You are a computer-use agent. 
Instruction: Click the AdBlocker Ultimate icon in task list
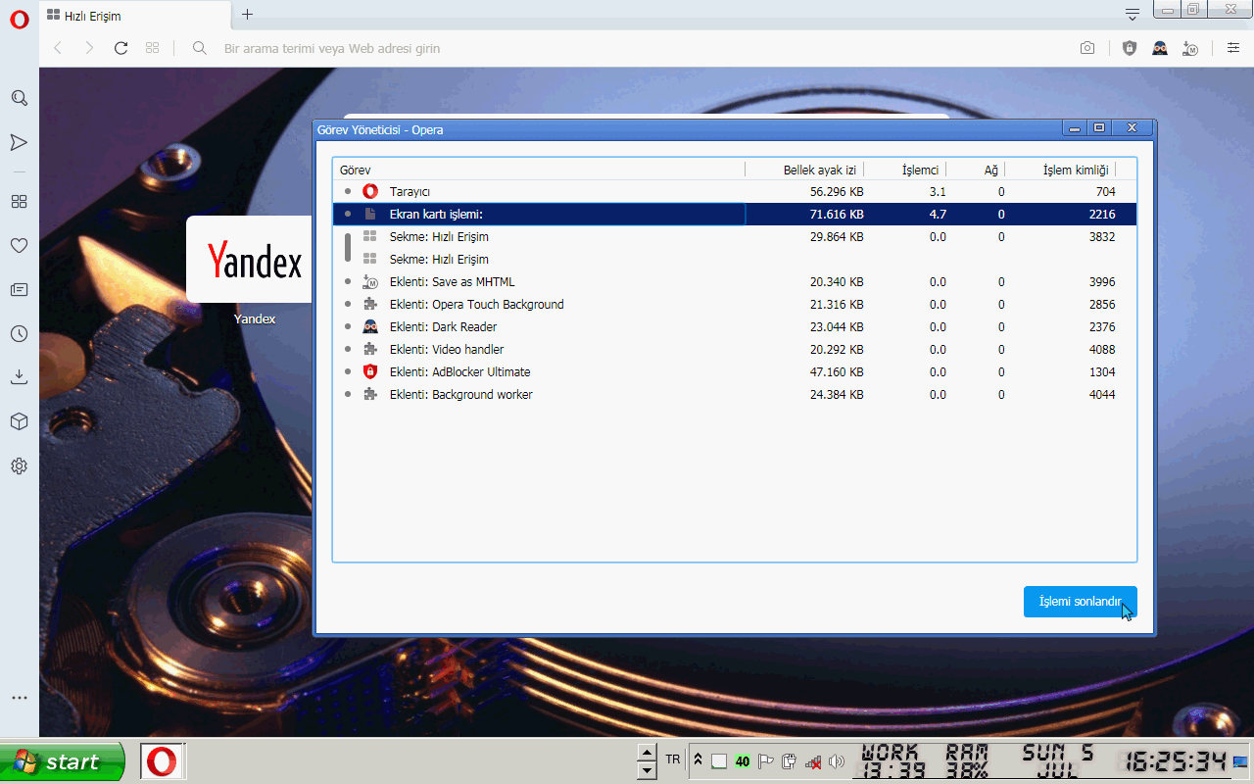tap(370, 372)
